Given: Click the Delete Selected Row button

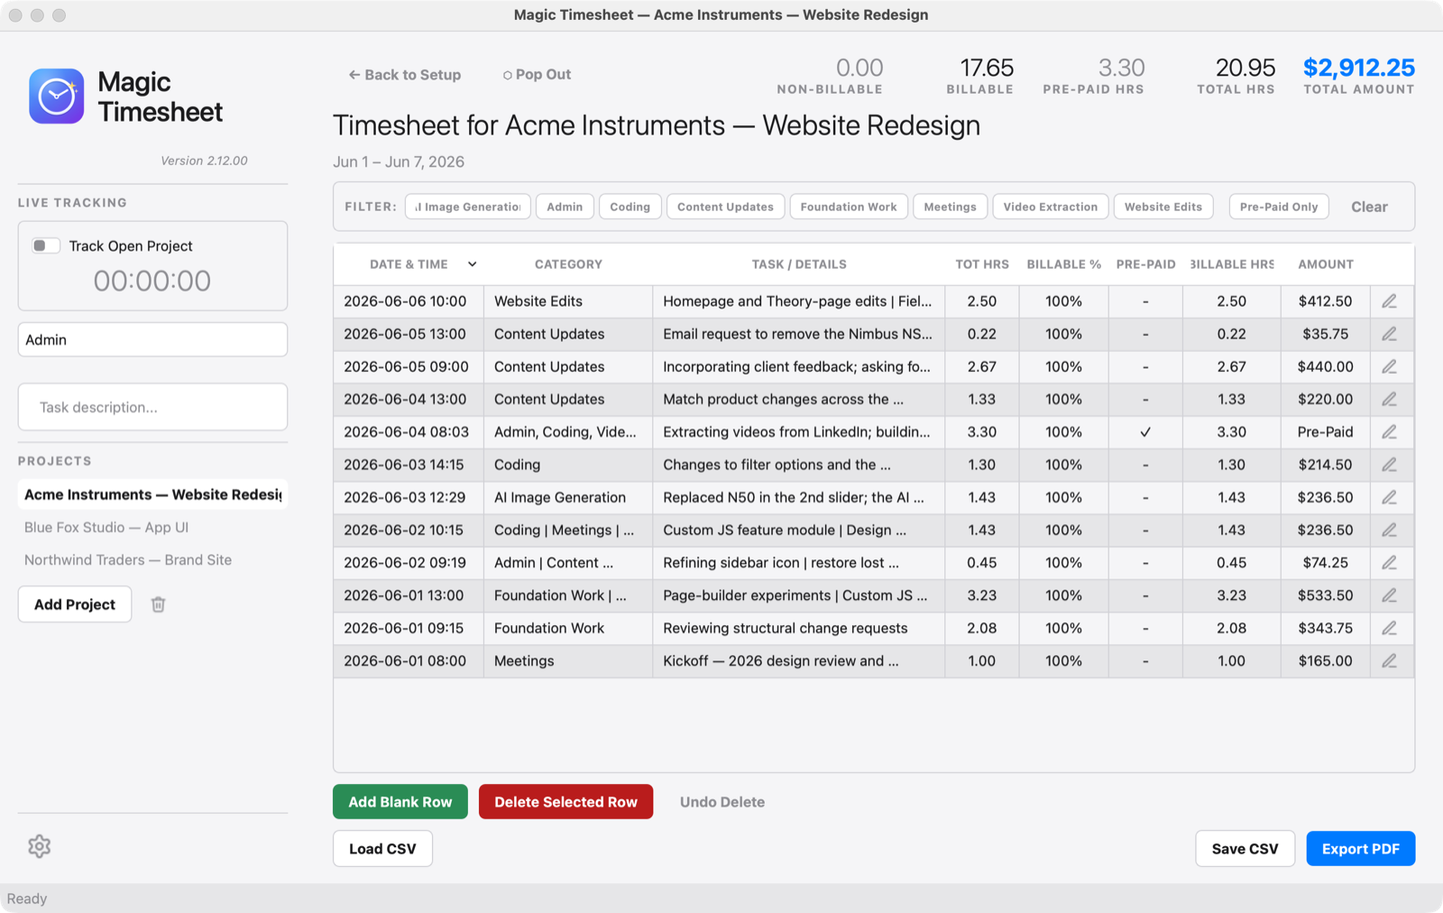Looking at the screenshot, I should [565, 802].
